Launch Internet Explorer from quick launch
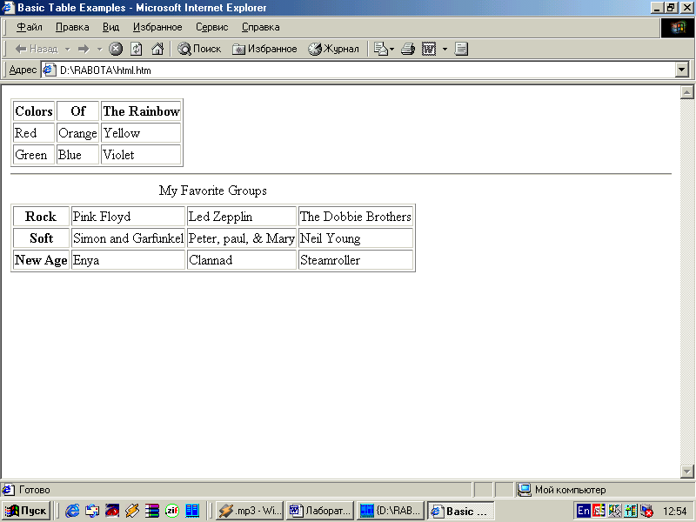Viewport: 696px width, 522px height. (72, 511)
